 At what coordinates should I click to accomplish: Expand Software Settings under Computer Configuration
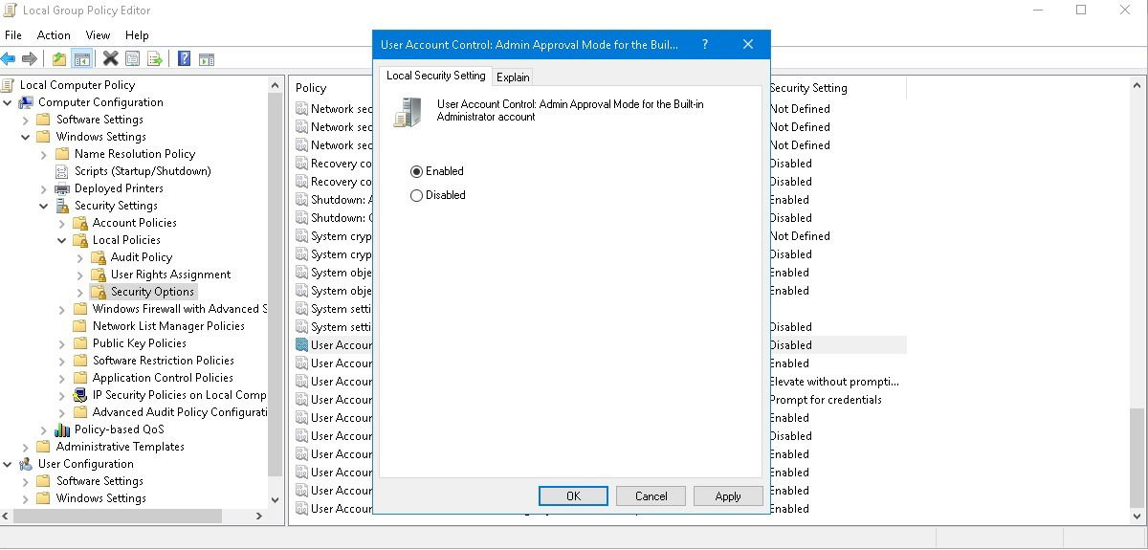click(26, 120)
